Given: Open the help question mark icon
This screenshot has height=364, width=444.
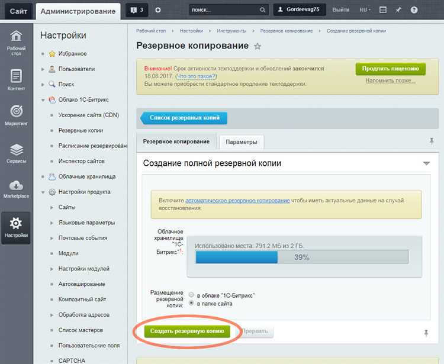Looking at the screenshot, I should (x=414, y=10).
